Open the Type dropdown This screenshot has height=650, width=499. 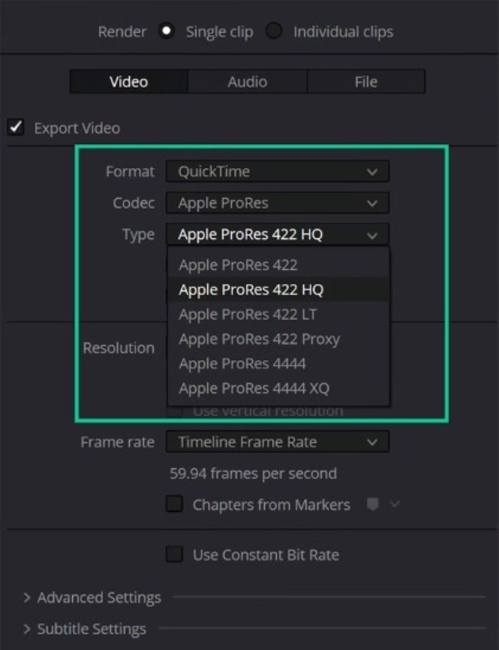coord(277,234)
